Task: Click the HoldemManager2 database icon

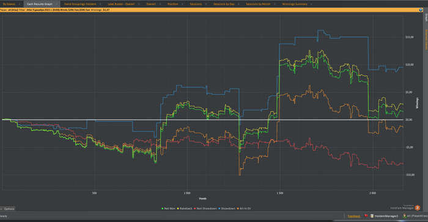Action: [x=372, y=216]
